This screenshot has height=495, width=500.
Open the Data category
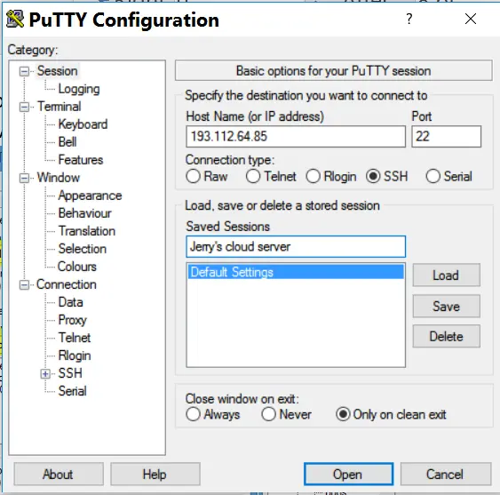tap(71, 302)
